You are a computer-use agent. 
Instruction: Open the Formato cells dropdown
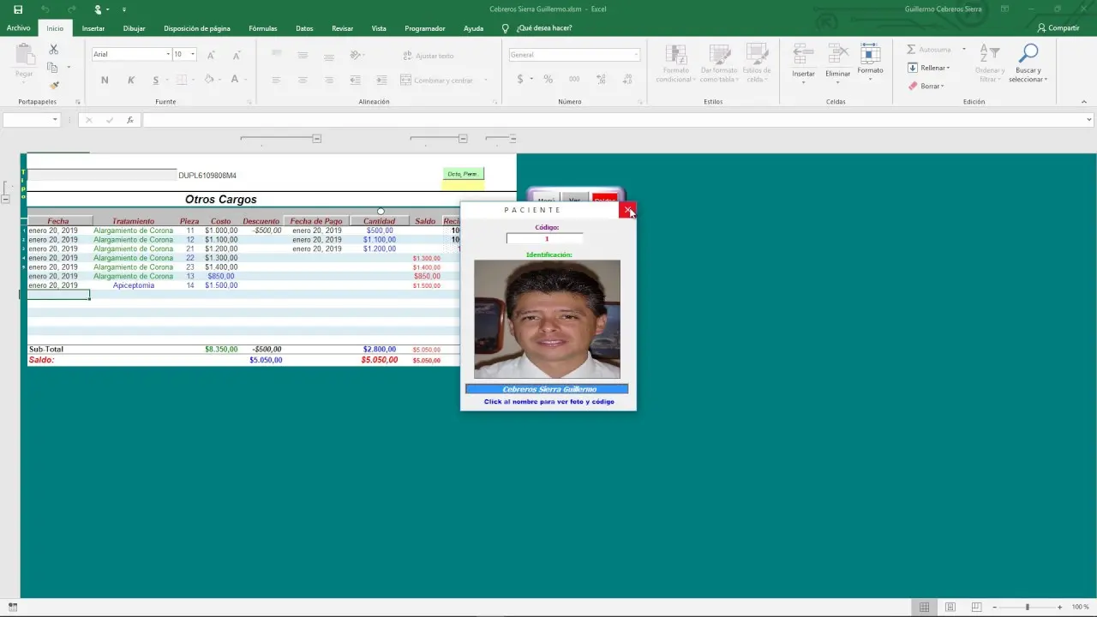point(870,63)
